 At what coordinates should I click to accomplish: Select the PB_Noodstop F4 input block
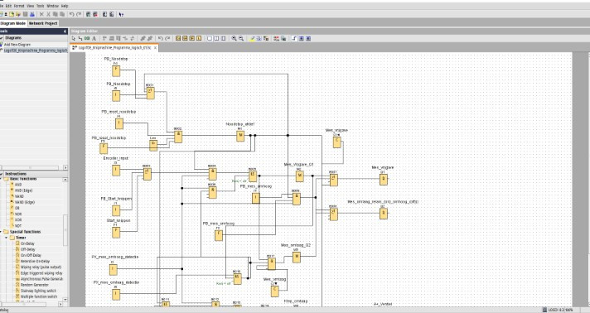pyautogui.click(x=116, y=70)
